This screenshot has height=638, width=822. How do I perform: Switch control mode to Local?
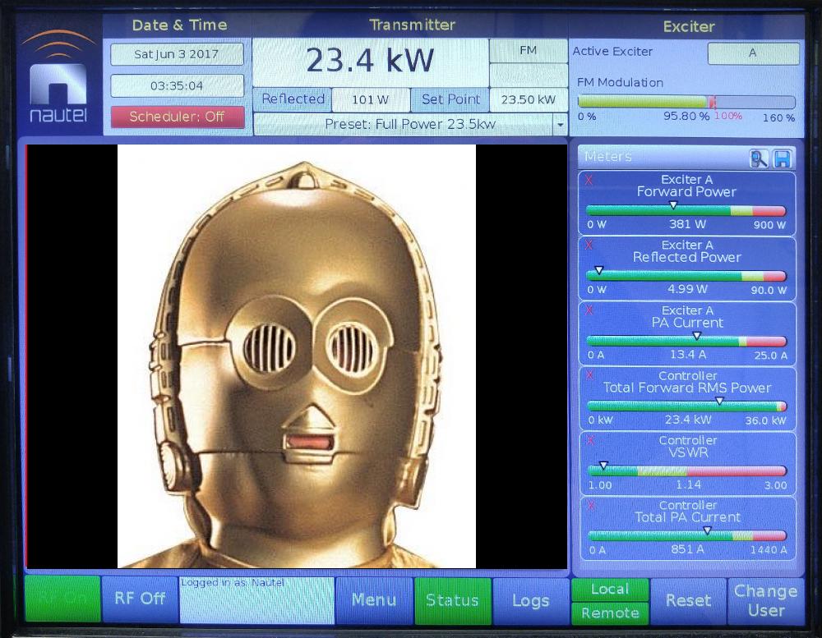pos(609,589)
